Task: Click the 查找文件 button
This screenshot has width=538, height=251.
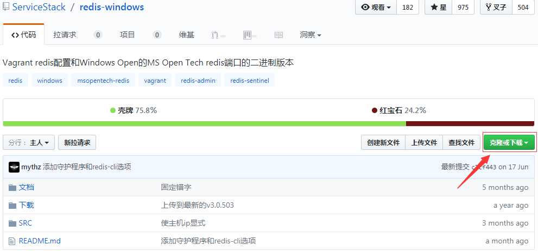Action: [x=461, y=143]
